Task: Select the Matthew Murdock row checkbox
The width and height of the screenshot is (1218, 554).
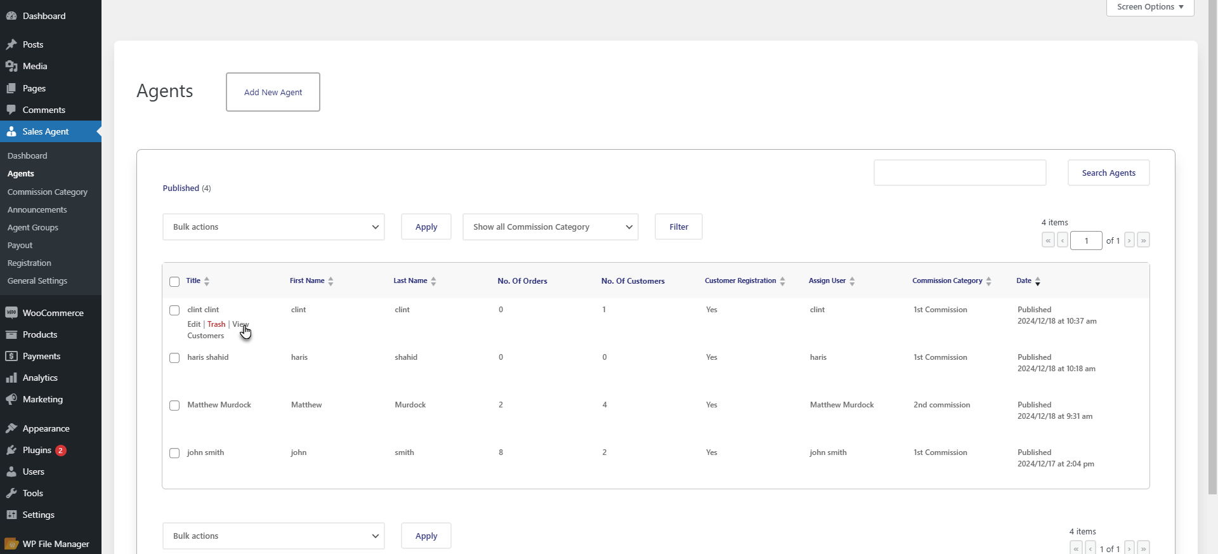Action: [x=174, y=406]
